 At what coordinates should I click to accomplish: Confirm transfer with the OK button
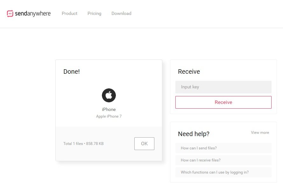pos(145,144)
